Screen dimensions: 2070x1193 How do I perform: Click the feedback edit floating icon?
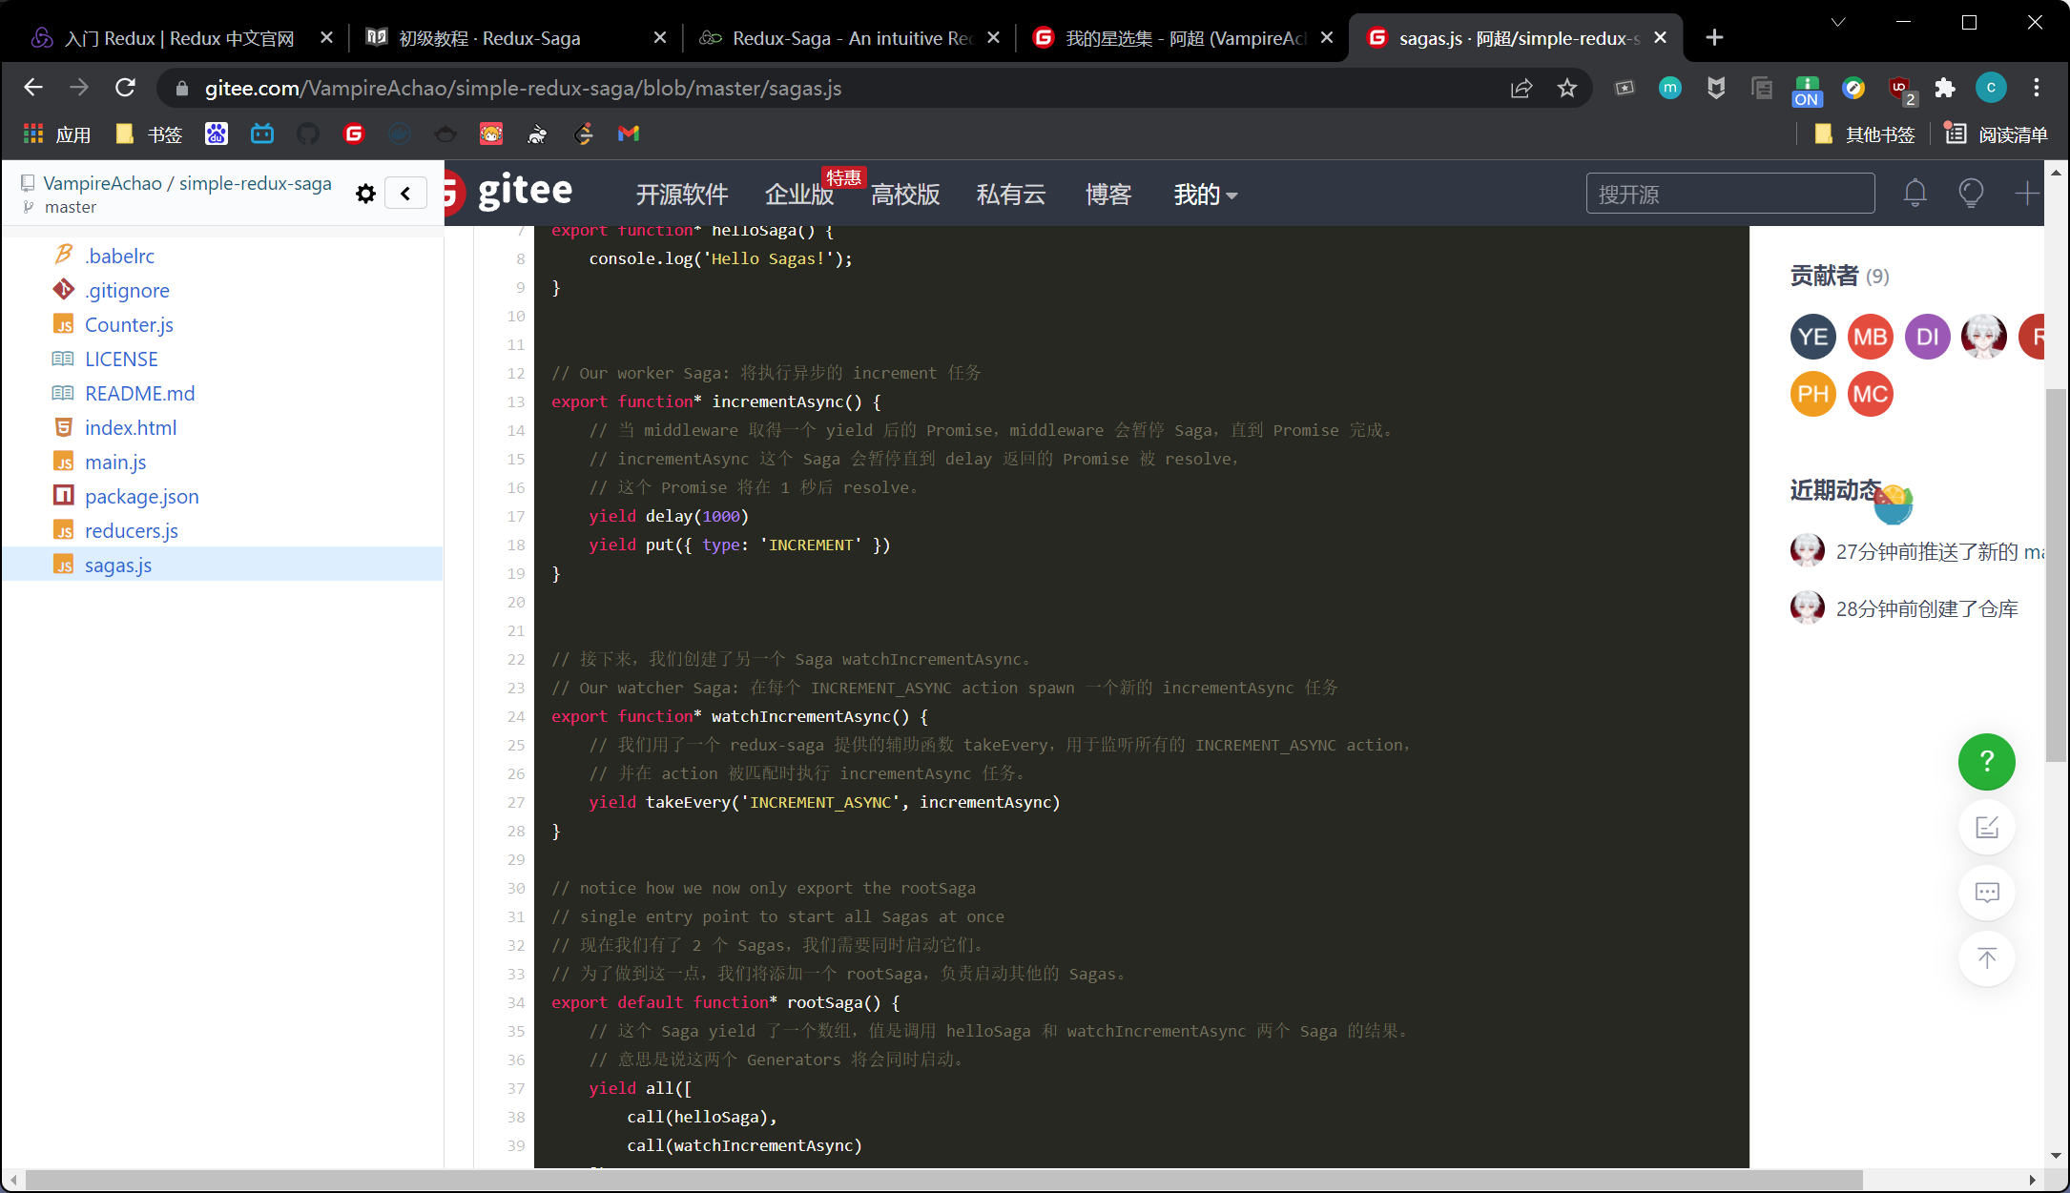click(1986, 828)
